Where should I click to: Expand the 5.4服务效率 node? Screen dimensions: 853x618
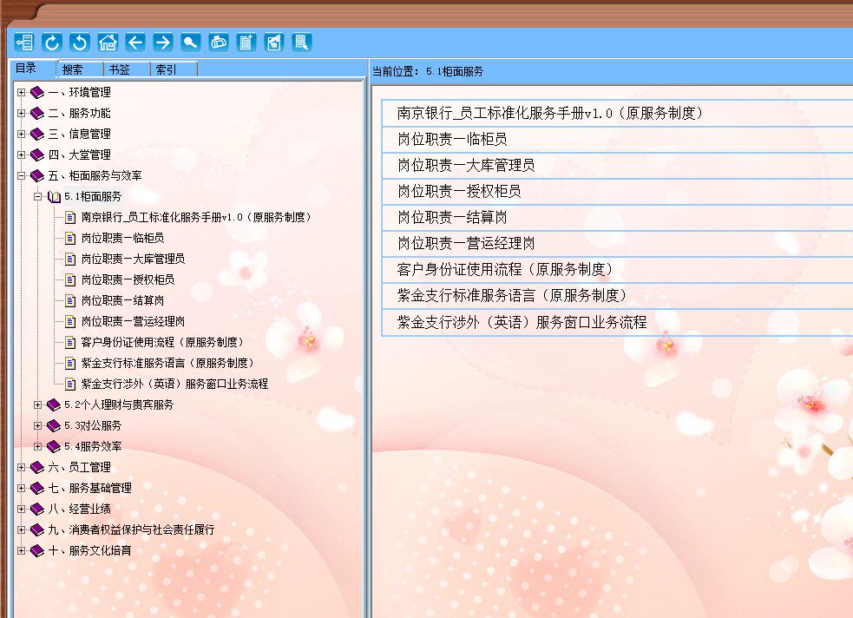coord(37,447)
